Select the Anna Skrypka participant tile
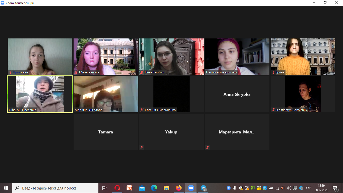The width and height of the screenshot is (343, 193). click(x=237, y=94)
